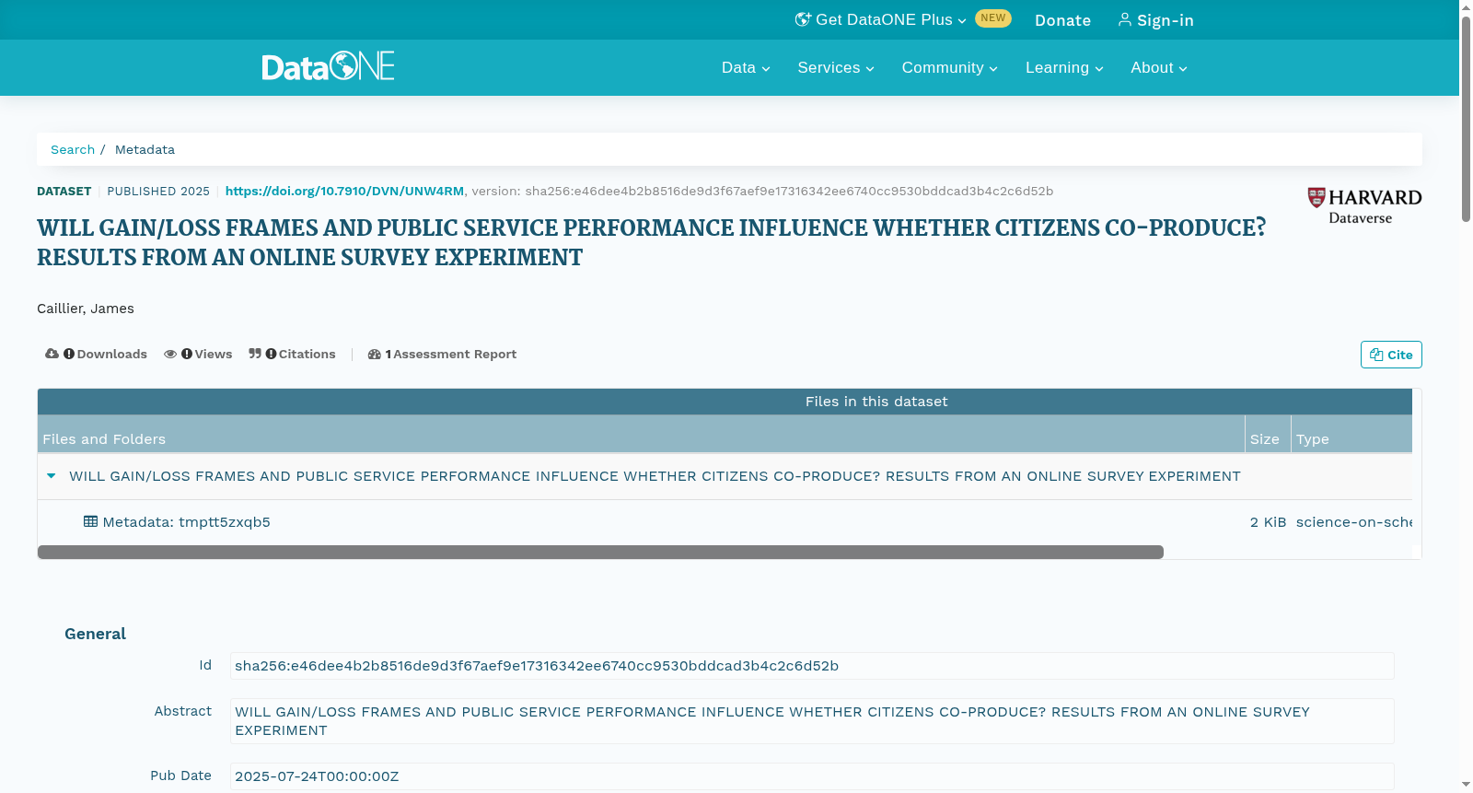Click the NEW badge in the top bar
1473x793 pixels.
pyautogui.click(x=993, y=18)
